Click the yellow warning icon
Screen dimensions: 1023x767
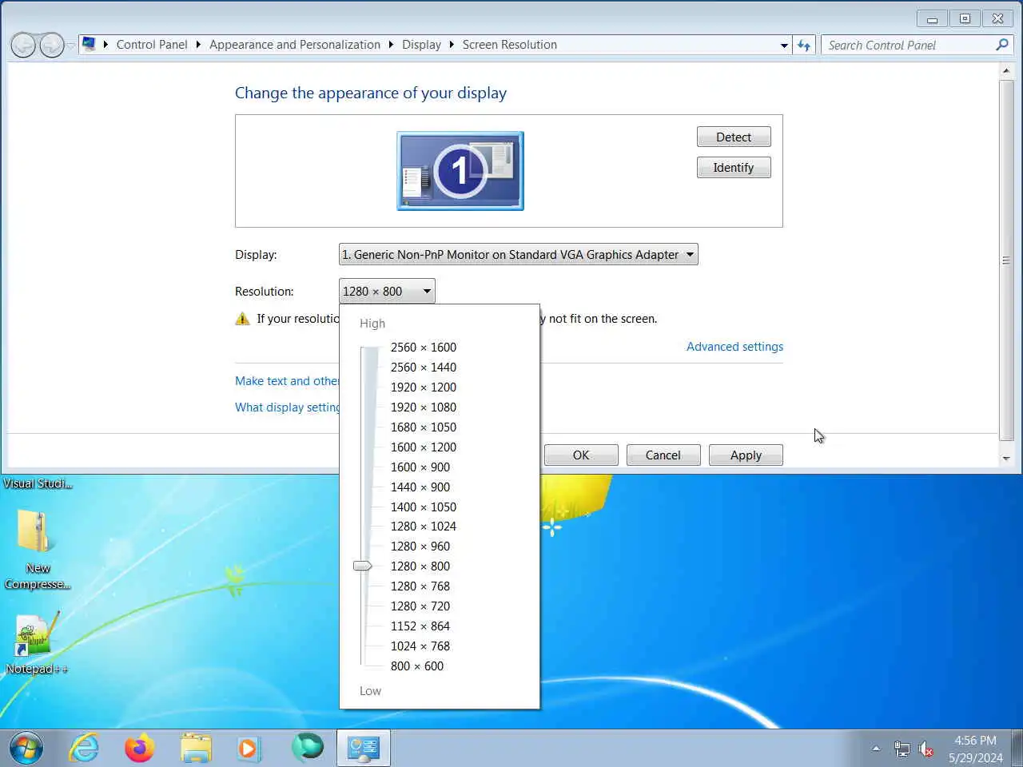[x=243, y=319]
